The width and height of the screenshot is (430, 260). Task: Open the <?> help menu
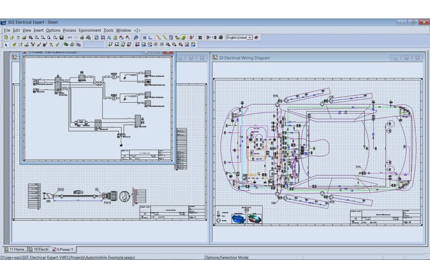tap(137, 31)
